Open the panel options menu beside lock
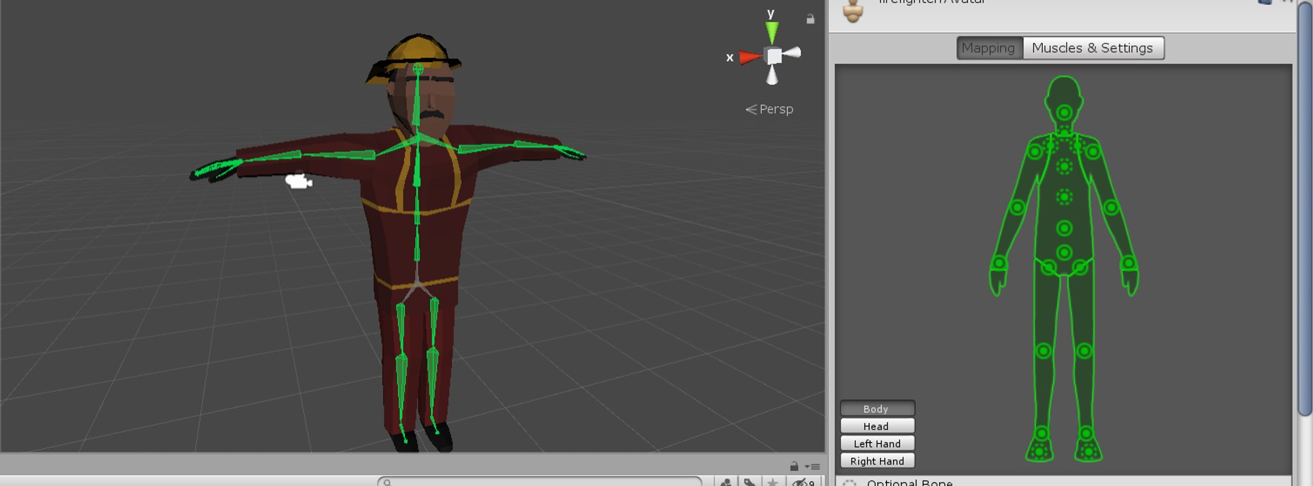This screenshot has width=1313, height=486. 812,467
